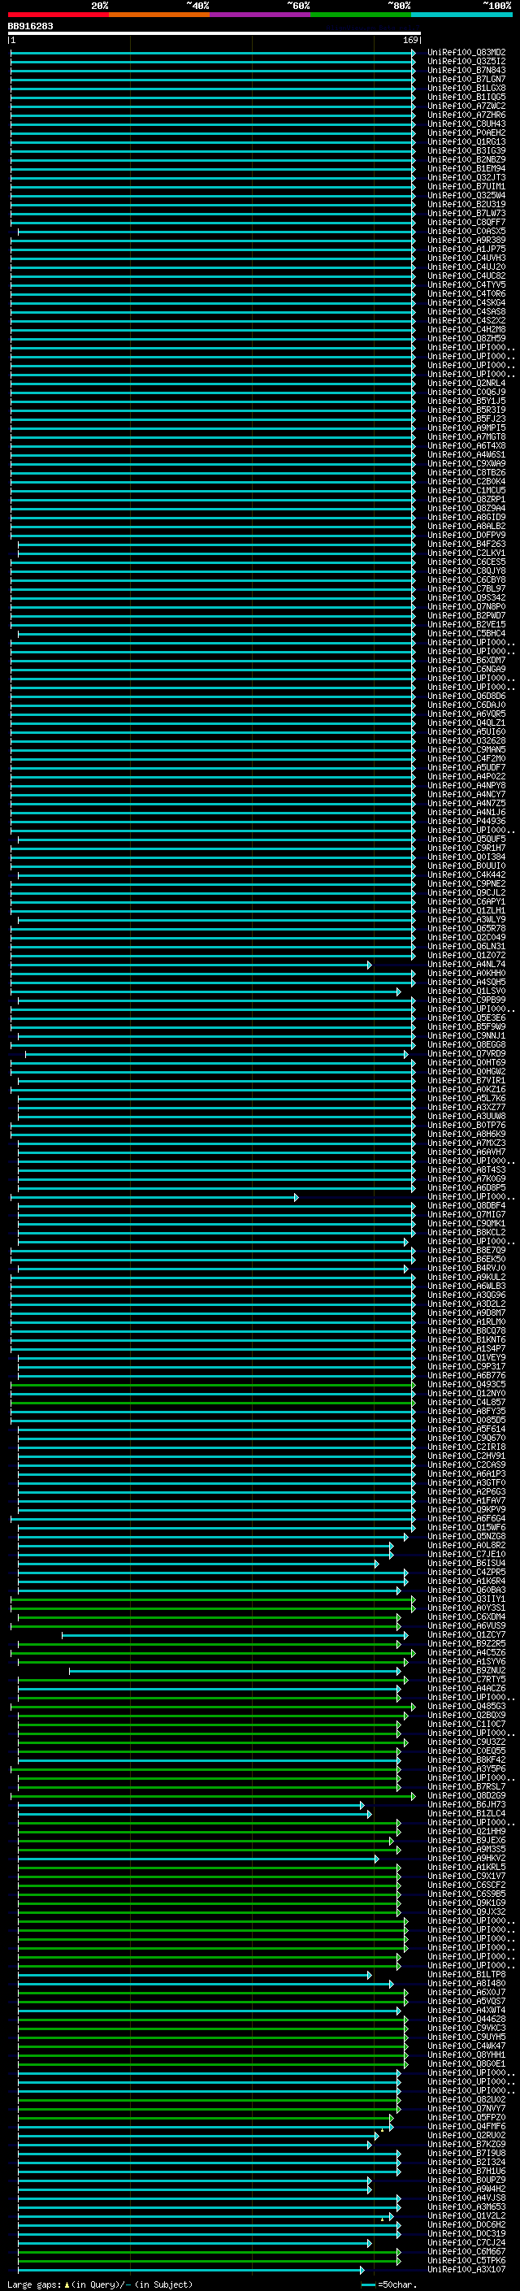Screen dimensions: 520x2291
Task: Click hit UniRef100_C9R1H7
Action: (466, 848)
